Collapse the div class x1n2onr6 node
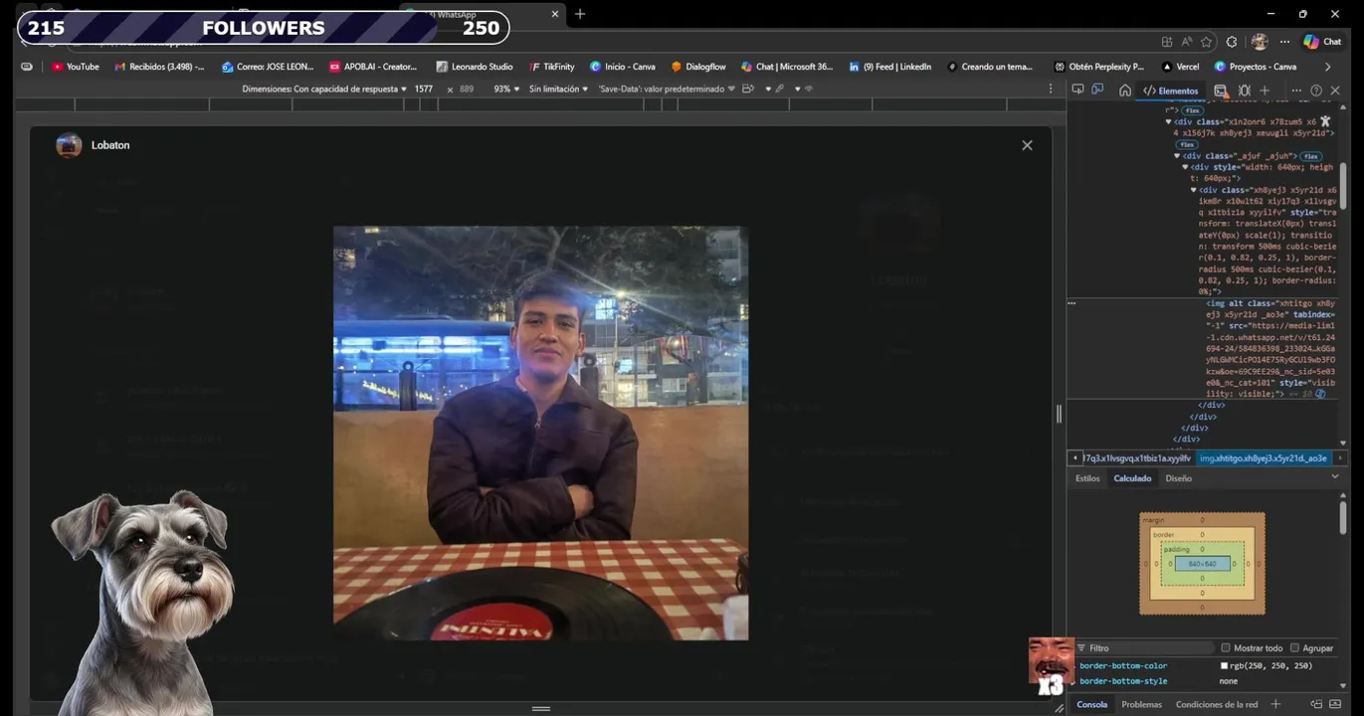The height and width of the screenshot is (716, 1364). (x=1168, y=121)
